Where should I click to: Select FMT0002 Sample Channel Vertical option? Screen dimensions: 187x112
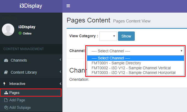click(136, 68)
